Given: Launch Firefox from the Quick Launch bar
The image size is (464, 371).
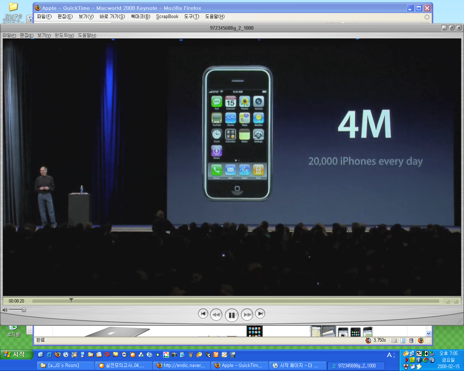Looking at the screenshot, I should coord(57,355).
